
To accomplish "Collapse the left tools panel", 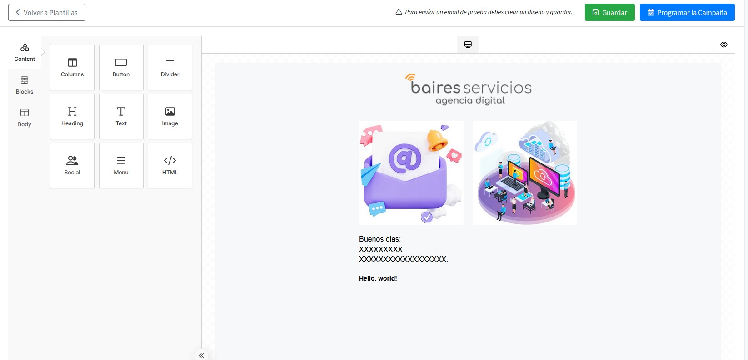I will [201, 355].
